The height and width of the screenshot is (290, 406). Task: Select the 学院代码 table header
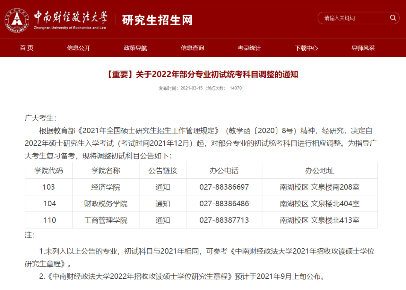click(48, 171)
